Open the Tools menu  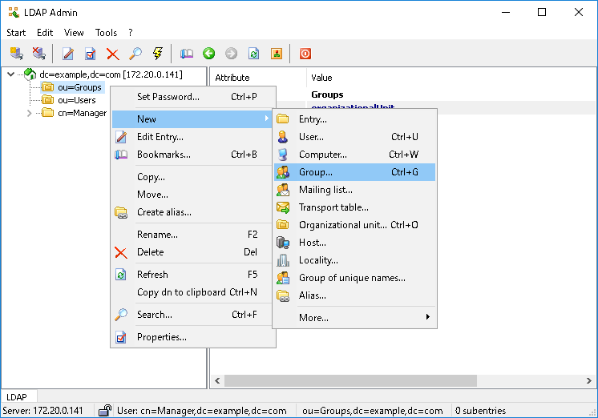coord(106,33)
